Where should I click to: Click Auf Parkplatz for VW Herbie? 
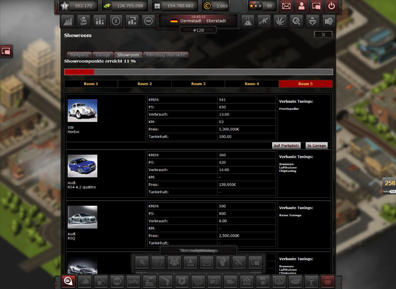click(x=286, y=145)
